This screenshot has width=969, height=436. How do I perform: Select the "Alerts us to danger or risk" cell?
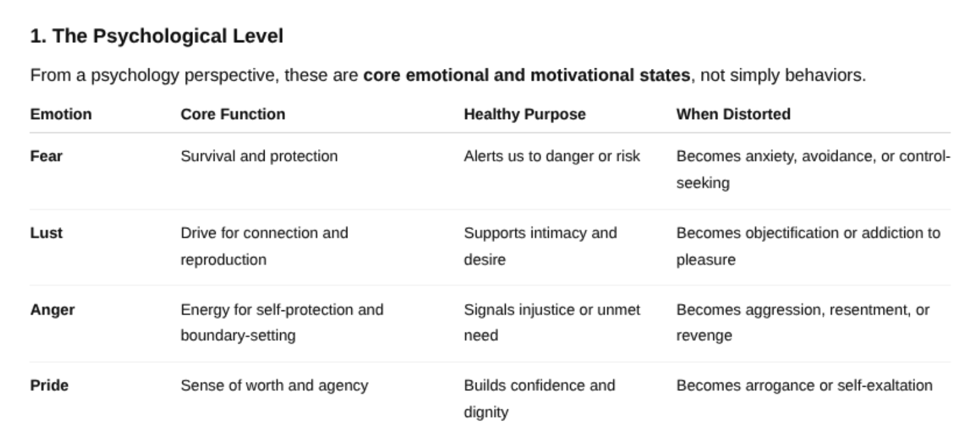click(551, 156)
